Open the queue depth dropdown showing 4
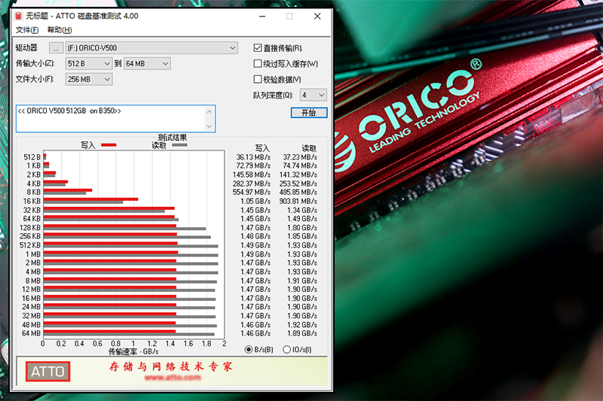 click(314, 95)
